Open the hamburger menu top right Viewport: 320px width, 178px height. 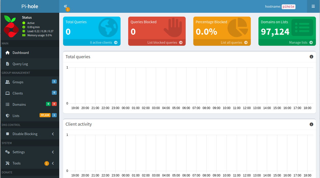313,6
